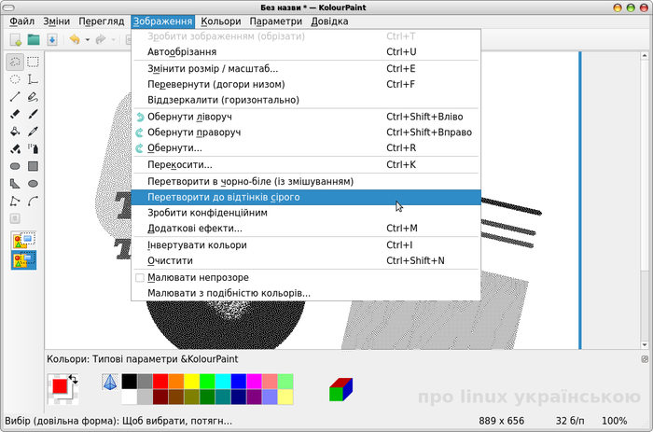Select the line tool
The height and width of the screenshot is (432, 653).
tap(15, 97)
